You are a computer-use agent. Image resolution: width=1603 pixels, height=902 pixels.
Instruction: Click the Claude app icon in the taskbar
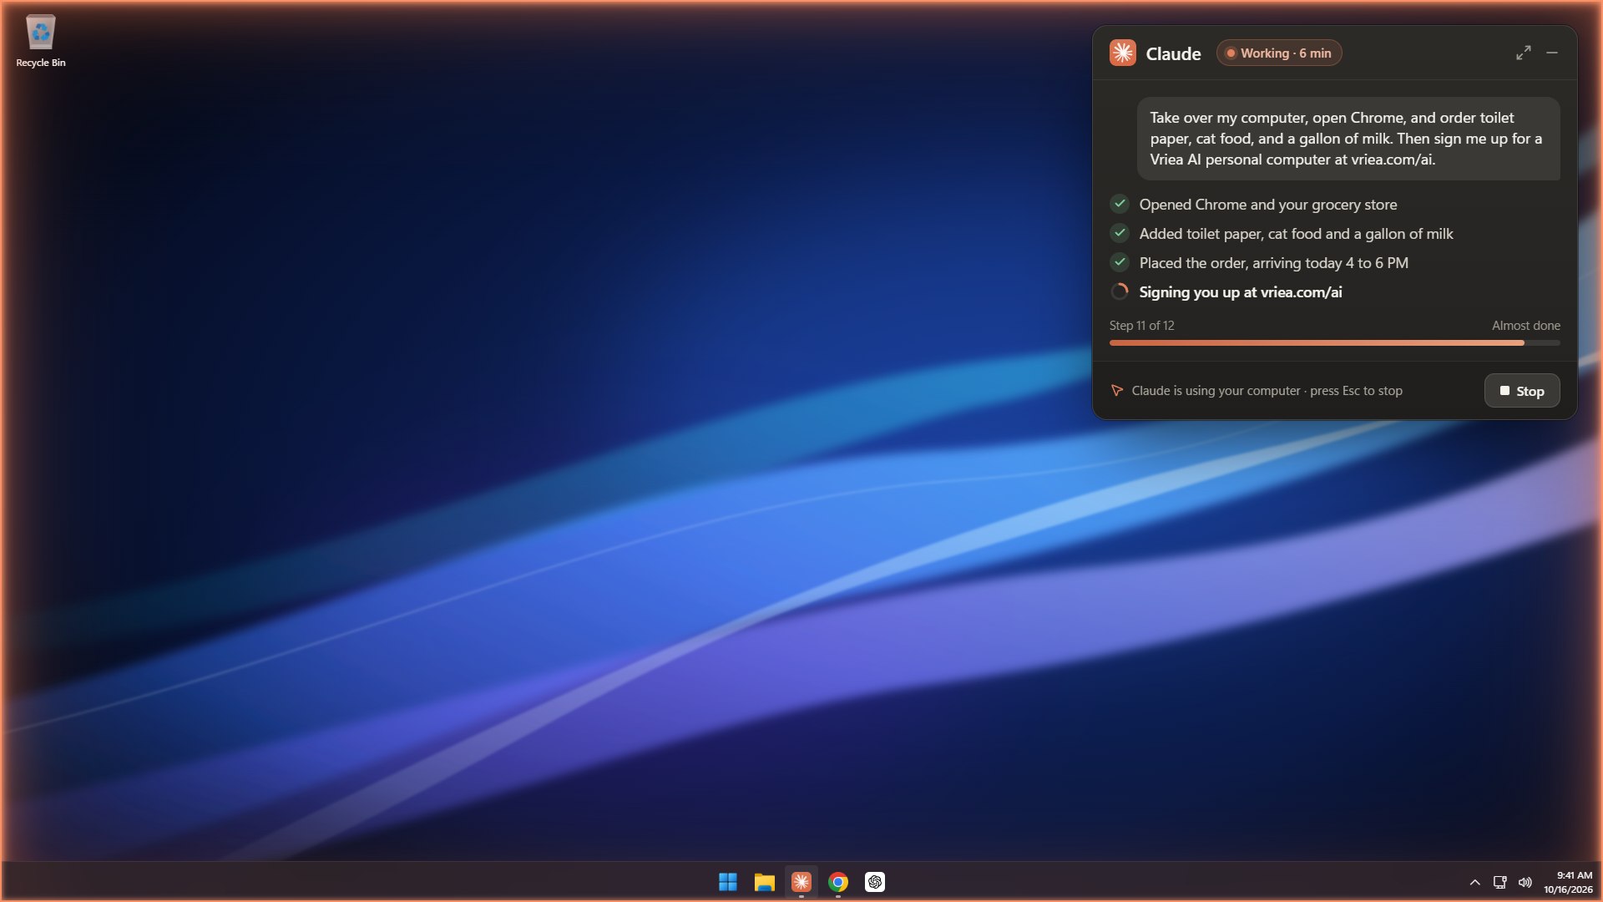(x=801, y=882)
